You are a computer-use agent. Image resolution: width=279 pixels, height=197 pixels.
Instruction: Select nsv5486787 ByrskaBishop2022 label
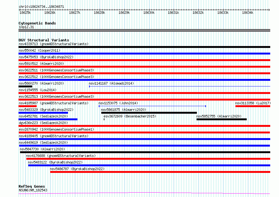click(x=77, y=169)
